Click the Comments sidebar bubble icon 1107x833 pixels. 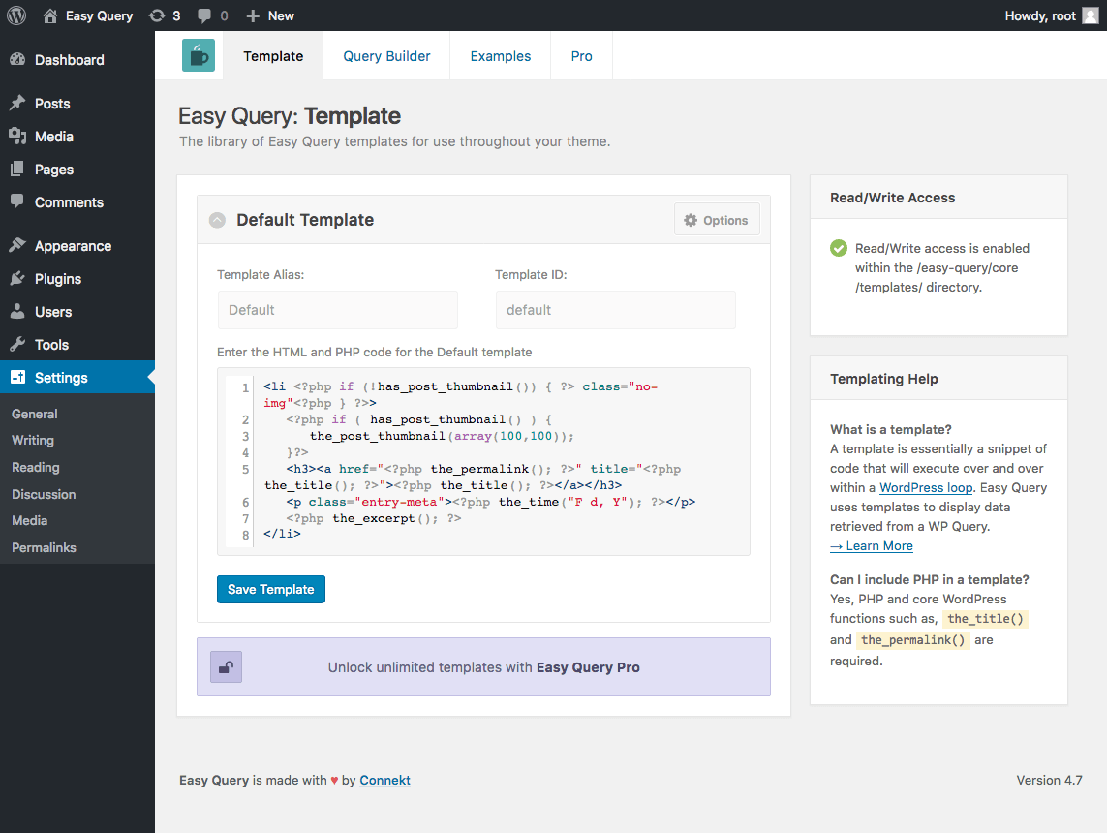[17, 201]
